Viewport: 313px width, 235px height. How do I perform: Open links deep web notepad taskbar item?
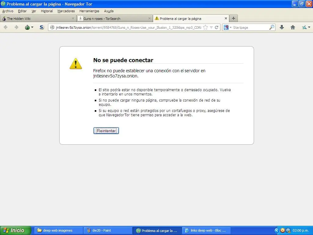pyautogui.click(x=206, y=230)
